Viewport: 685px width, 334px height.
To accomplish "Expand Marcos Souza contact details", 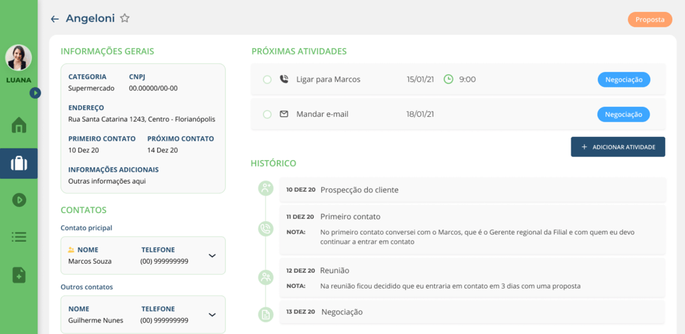I will [x=212, y=256].
